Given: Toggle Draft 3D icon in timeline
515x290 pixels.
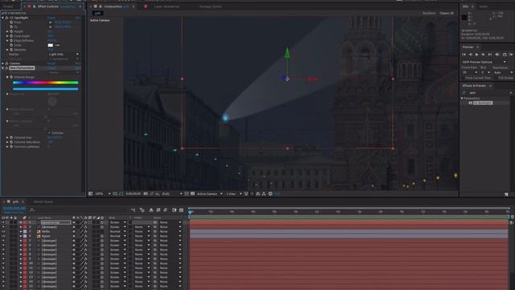Looking at the screenshot, I should coord(142,209).
